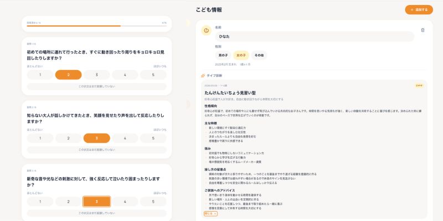Viewport: 443px width, 221px height.
Task: Choose 1 for the 新奇な音や光 question
Action: click(x=40, y=202)
